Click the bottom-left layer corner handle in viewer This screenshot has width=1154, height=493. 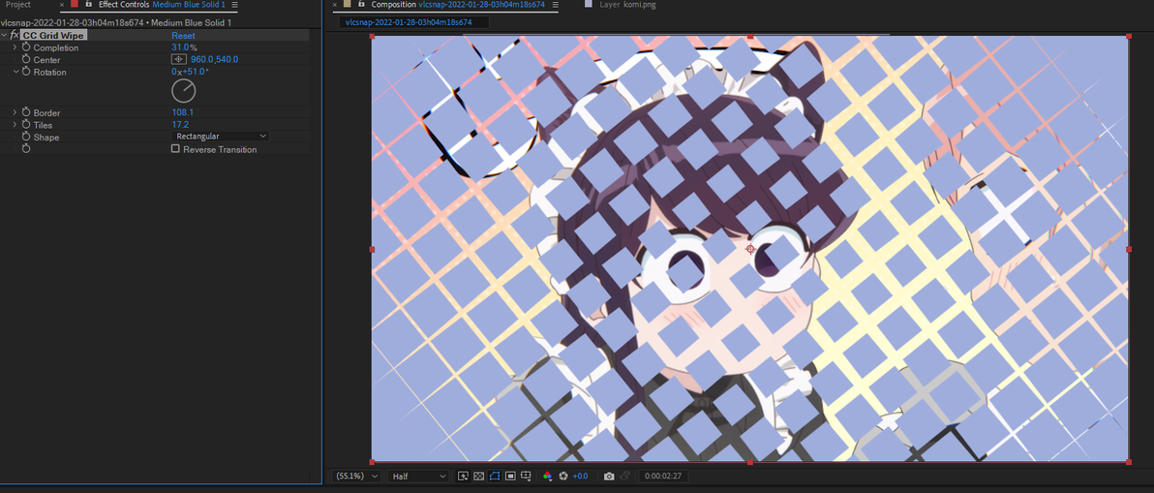pyautogui.click(x=372, y=462)
